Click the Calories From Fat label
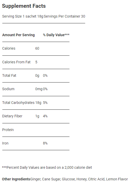Image resolution: width=130 pixels, height=184 pixels. pyautogui.click(x=16, y=62)
